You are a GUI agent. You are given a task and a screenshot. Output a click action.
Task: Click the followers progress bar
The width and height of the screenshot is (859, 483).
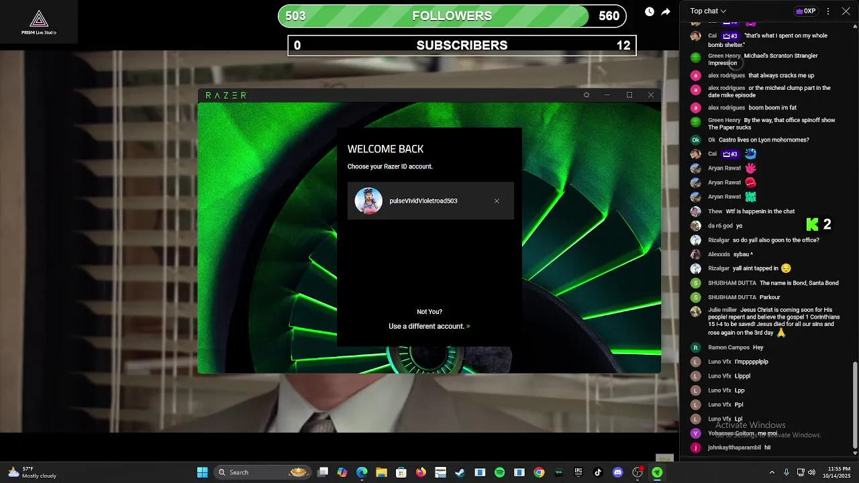click(452, 16)
